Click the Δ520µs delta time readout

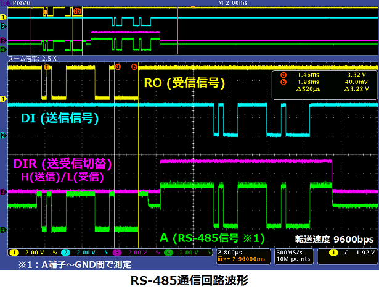pos(308,89)
